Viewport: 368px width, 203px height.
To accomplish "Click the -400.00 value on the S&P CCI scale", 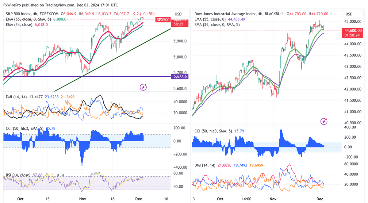I will [x=180, y=167].
